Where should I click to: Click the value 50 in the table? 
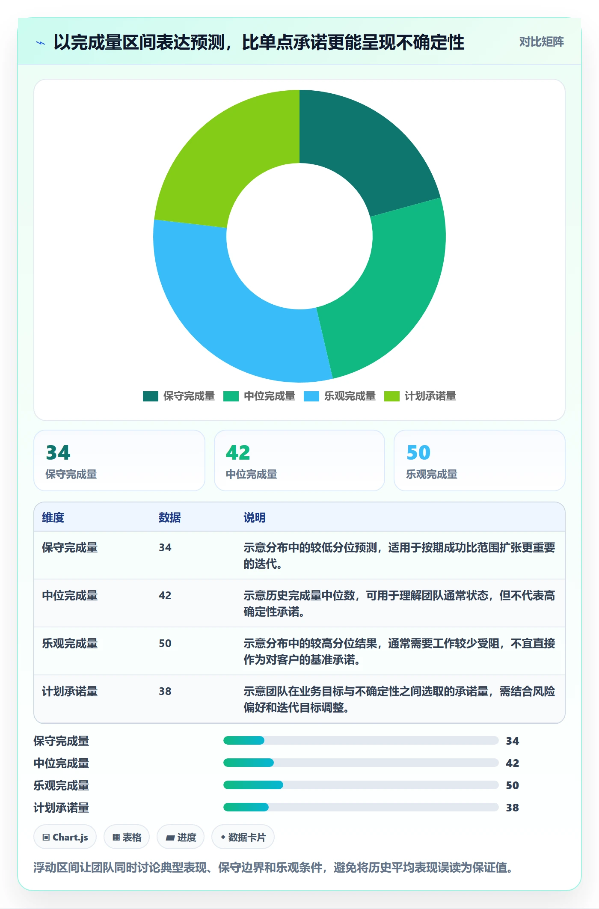coord(165,643)
